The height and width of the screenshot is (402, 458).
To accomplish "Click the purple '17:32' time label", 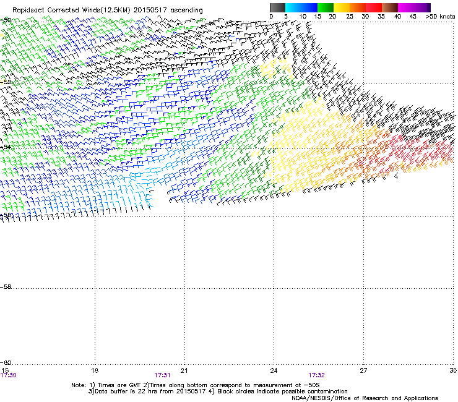I will click(317, 375).
